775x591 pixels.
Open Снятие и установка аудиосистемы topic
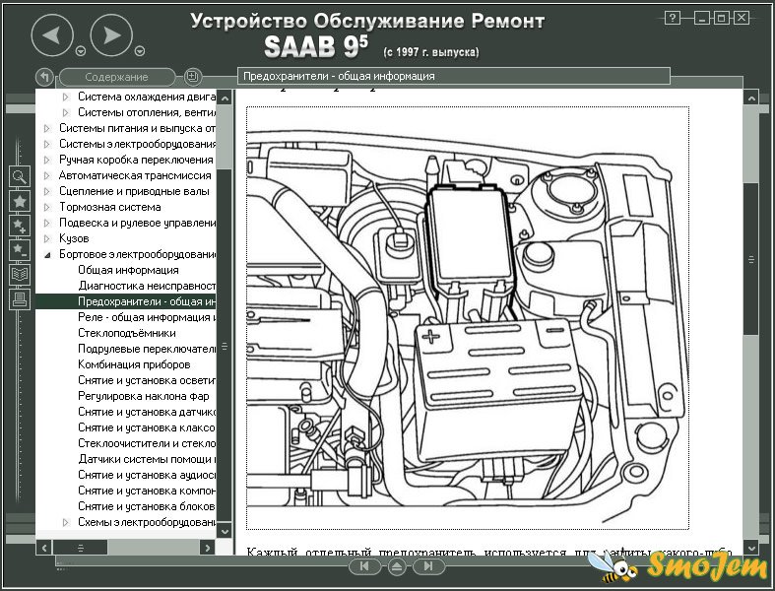[x=147, y=476]
